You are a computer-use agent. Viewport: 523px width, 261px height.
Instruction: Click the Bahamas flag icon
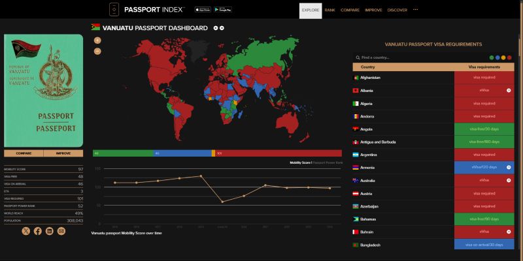click(356, 219)
